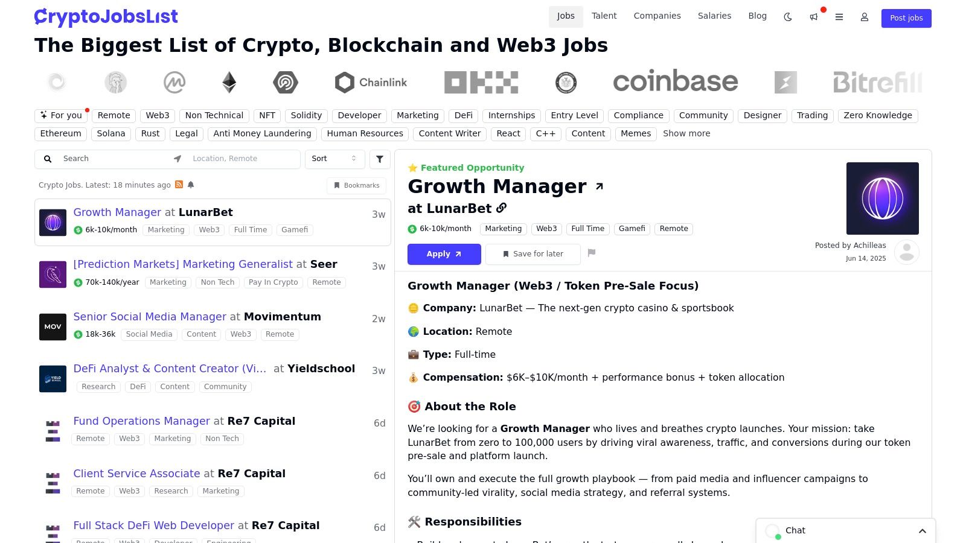
Task: Click the Apply button for Growth Manager
Action: pos(444,254)
